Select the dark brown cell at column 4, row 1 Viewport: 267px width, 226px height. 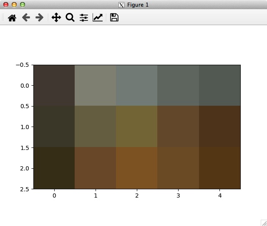[219, 127]
